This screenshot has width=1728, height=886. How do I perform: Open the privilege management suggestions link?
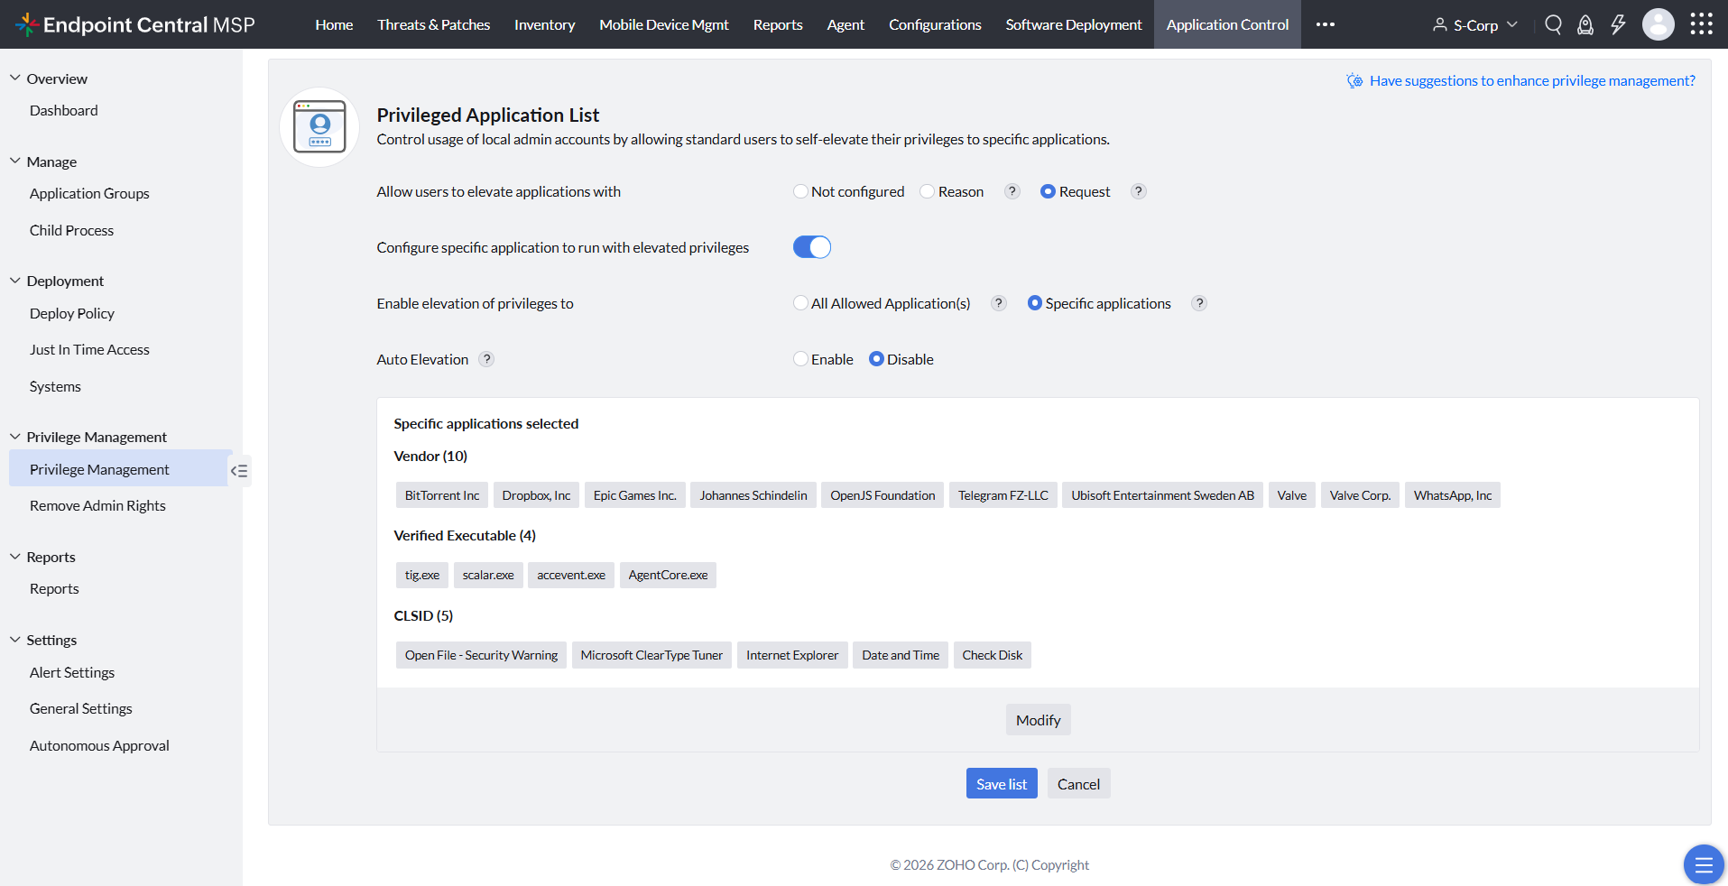point(1532,81)
